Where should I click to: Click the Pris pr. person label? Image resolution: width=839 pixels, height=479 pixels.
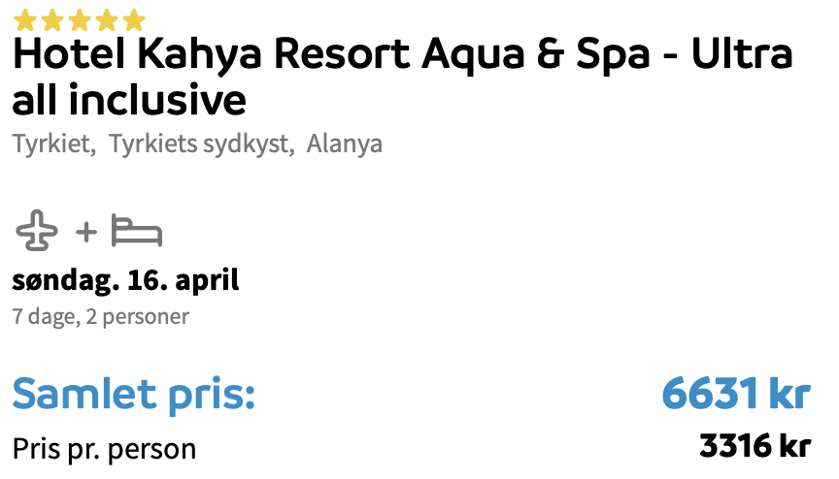point(104,449)
